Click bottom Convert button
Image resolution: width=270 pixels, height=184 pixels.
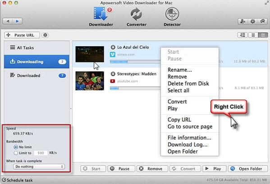point(185,169)
